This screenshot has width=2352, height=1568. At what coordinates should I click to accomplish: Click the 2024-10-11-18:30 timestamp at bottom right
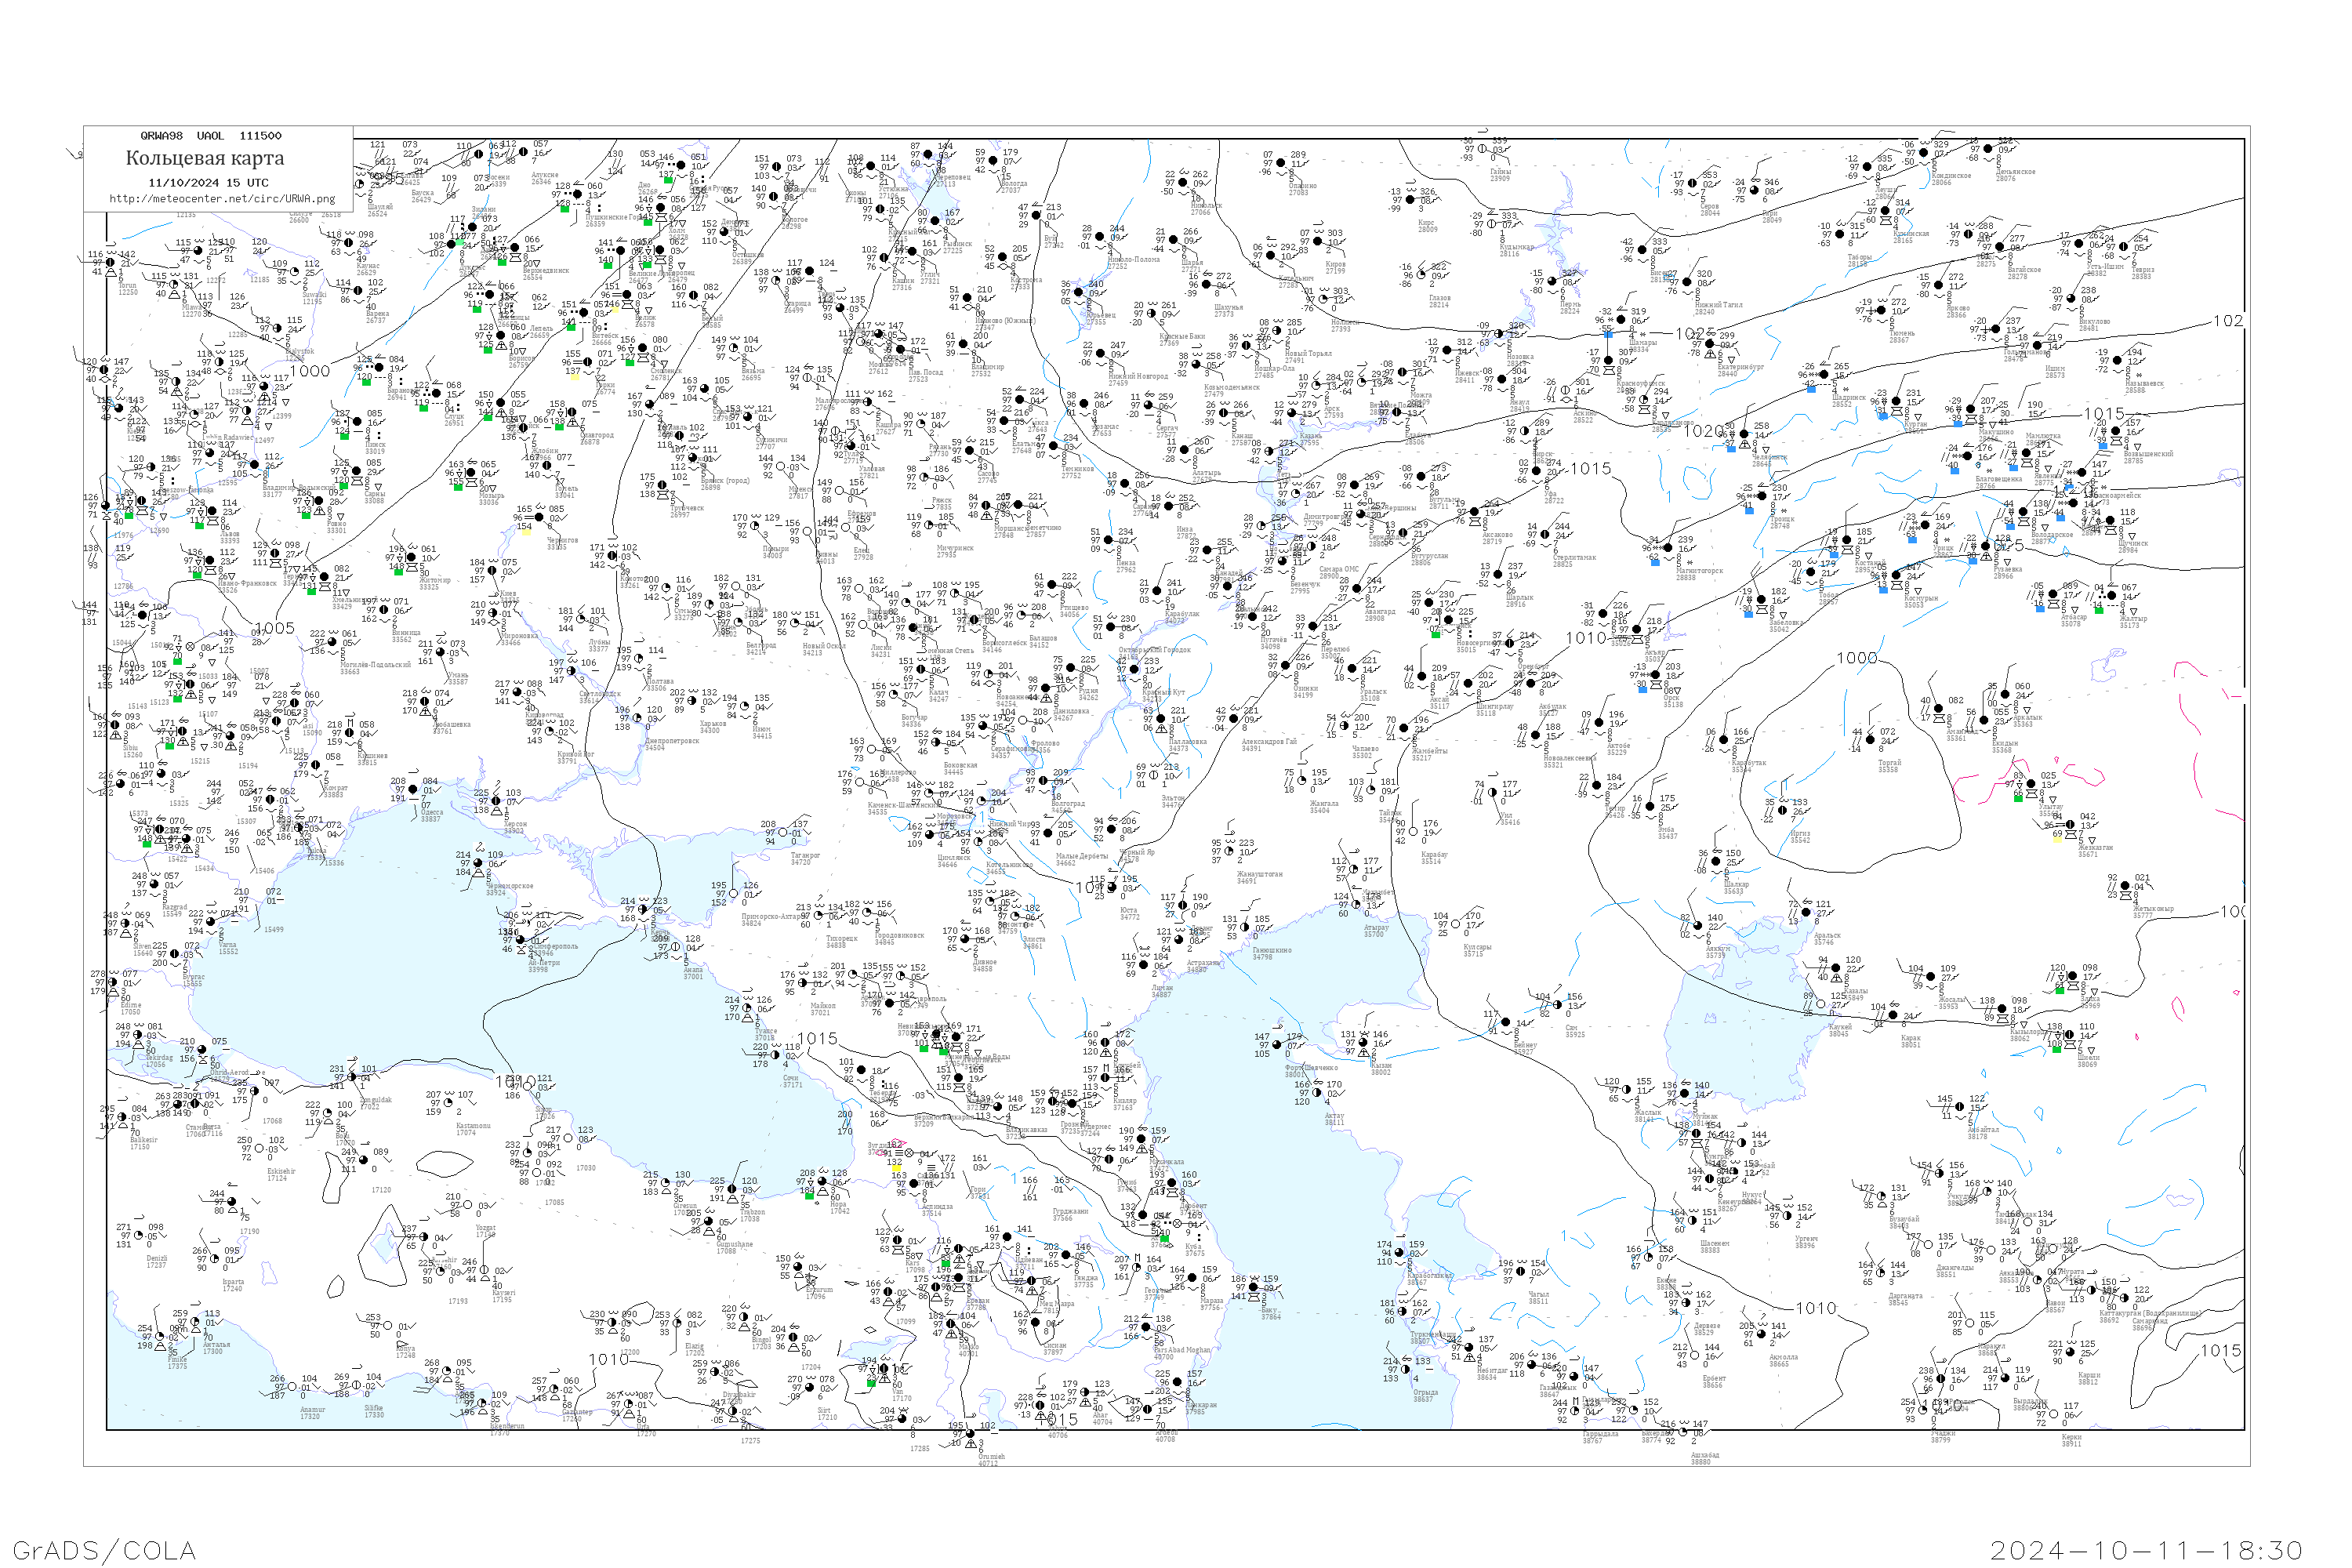[2146, 1550]
